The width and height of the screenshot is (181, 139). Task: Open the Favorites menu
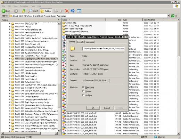tap(24, 6)
